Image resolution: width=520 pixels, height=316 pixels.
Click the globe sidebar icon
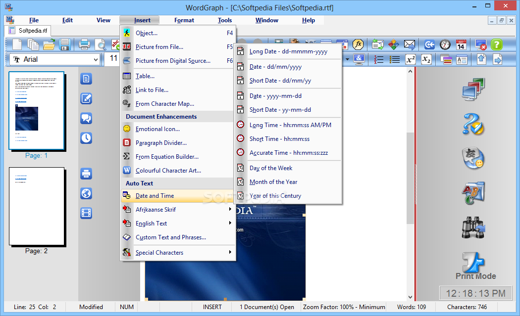pyautogui.click(x=86, y=193)
